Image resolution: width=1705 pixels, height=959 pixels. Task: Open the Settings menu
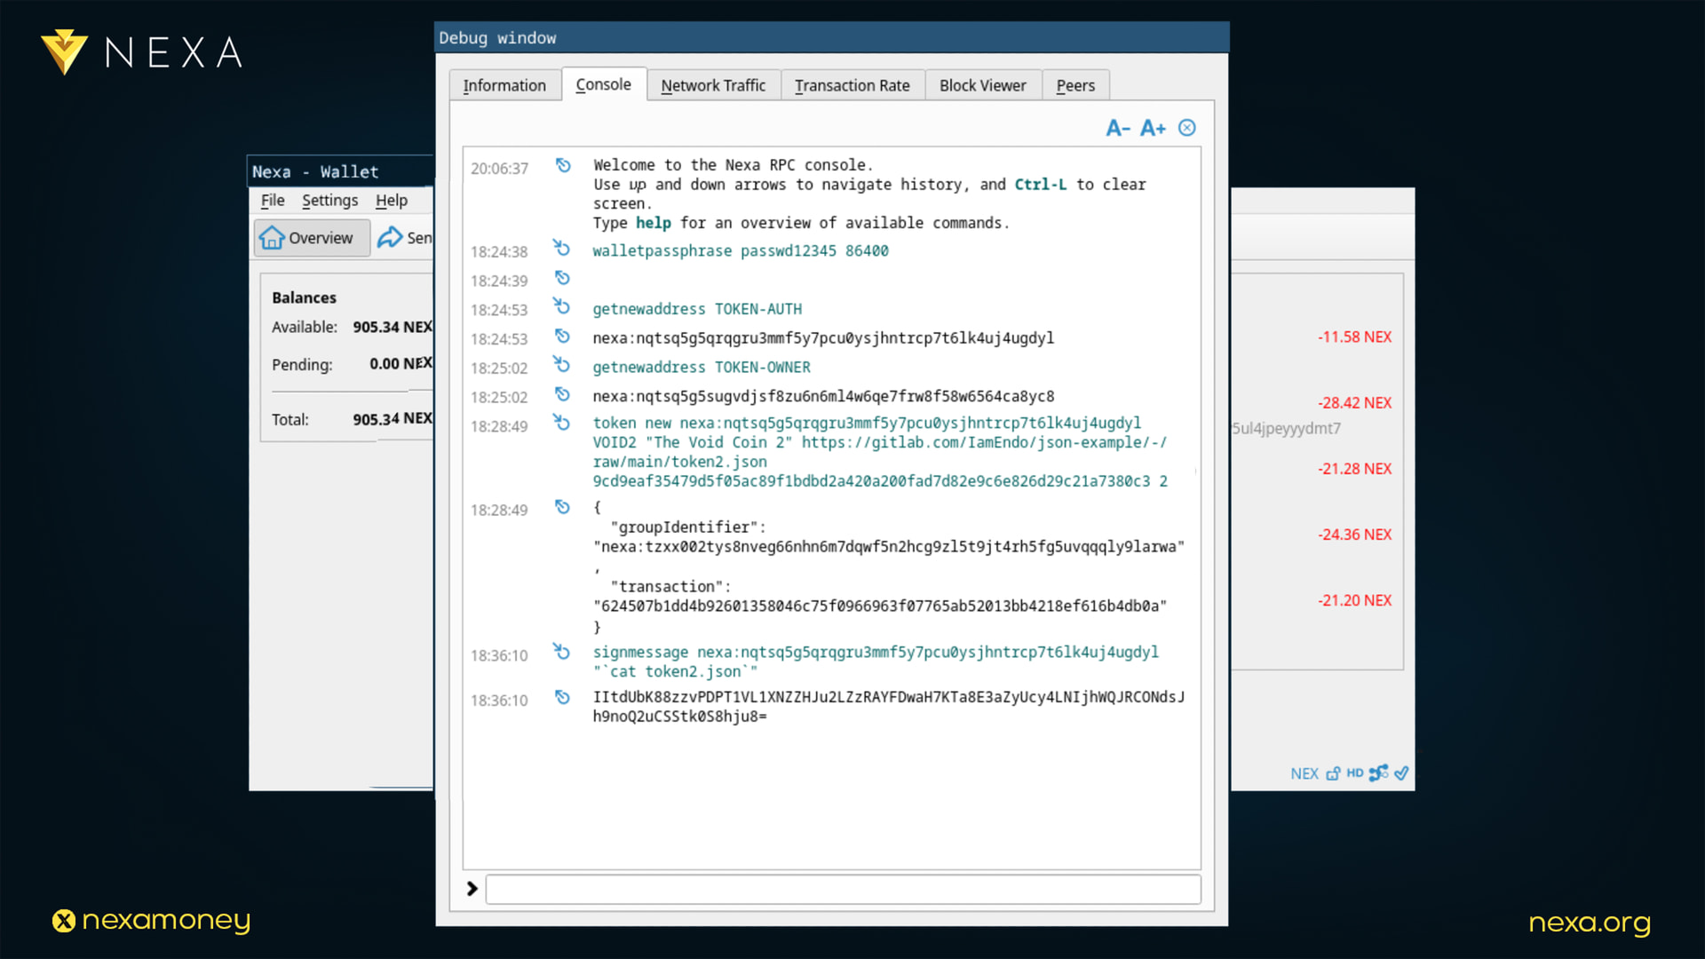tap(329, 200)
